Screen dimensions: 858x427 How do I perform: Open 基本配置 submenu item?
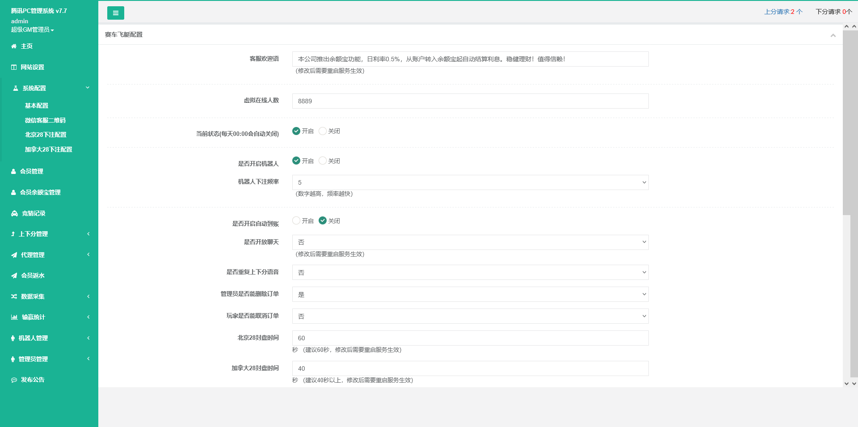pos(37,106)
